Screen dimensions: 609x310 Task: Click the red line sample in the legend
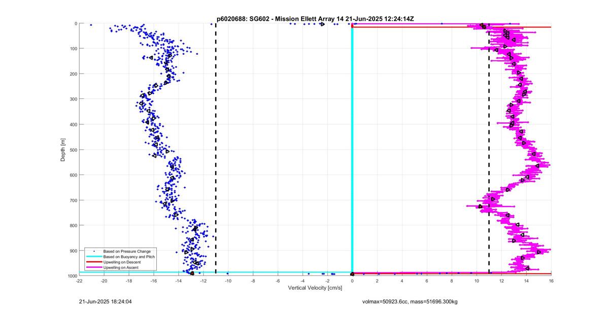(93, 262)
